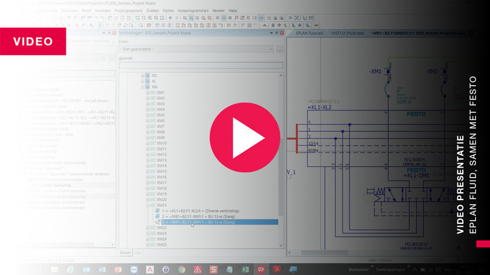This screenshot has height=275, width=490.
Task: Open Excel from the taskbar
Action: (245, 270)
